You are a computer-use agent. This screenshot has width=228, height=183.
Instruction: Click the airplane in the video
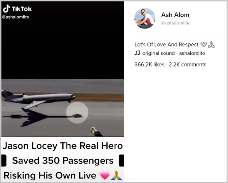click(x=38, y=99)
